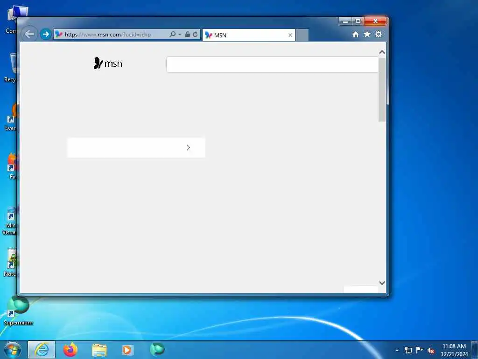This screenshot has height=359, width=478.
Task: Click the Show desktop strip
Action: tap(475, 350)
